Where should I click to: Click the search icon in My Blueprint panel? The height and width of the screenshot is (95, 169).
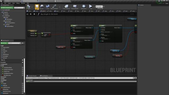point(21,43)
